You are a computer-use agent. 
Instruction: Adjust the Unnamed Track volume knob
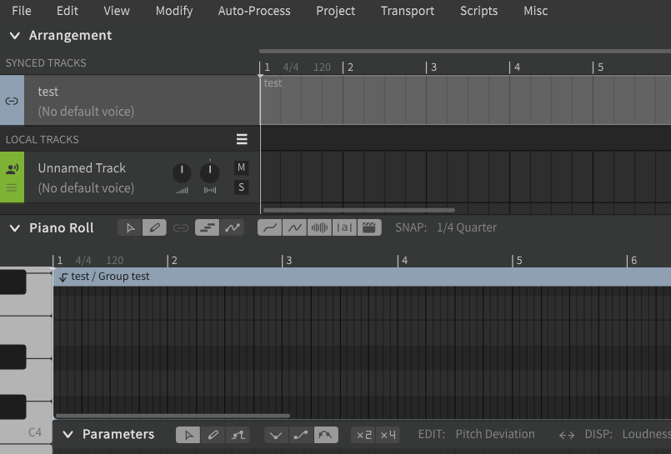(x=182, y=173)
